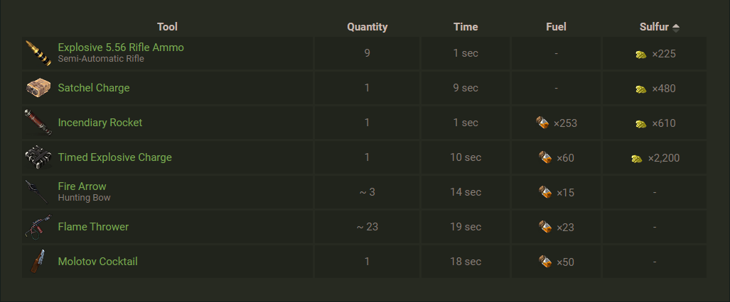Viewport: 730px width, 302px height.
Task: Open the Explosive 5.56 Rifle Ammo link
Action: click(x=121, y=47)
